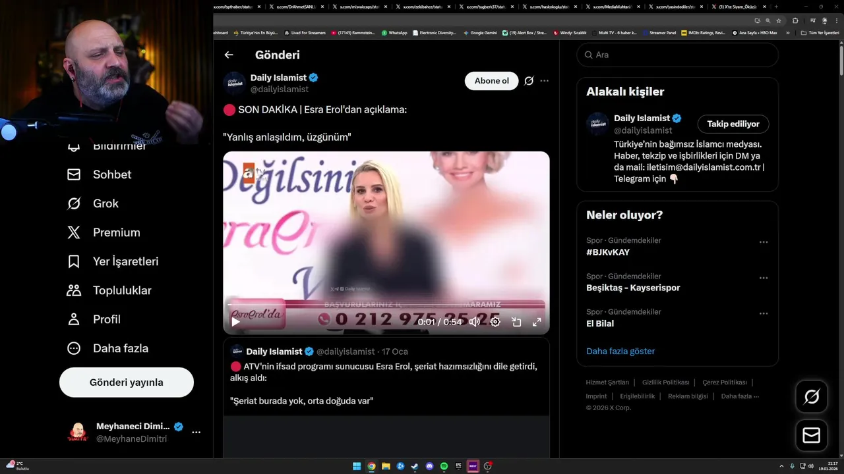Screen dimensions: 844x474
Task: Open Streamer Panel bookmark
Action: coord(659,32)
